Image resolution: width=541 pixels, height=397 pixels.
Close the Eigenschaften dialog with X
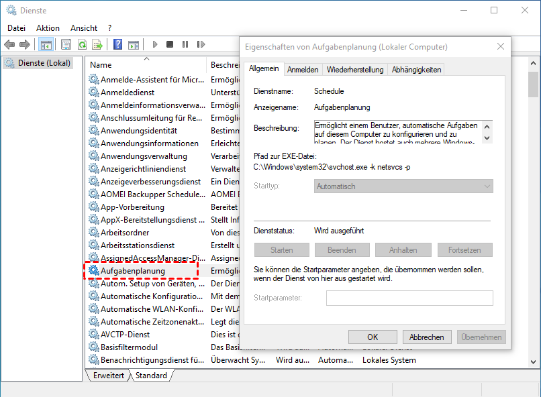(501, 46)
